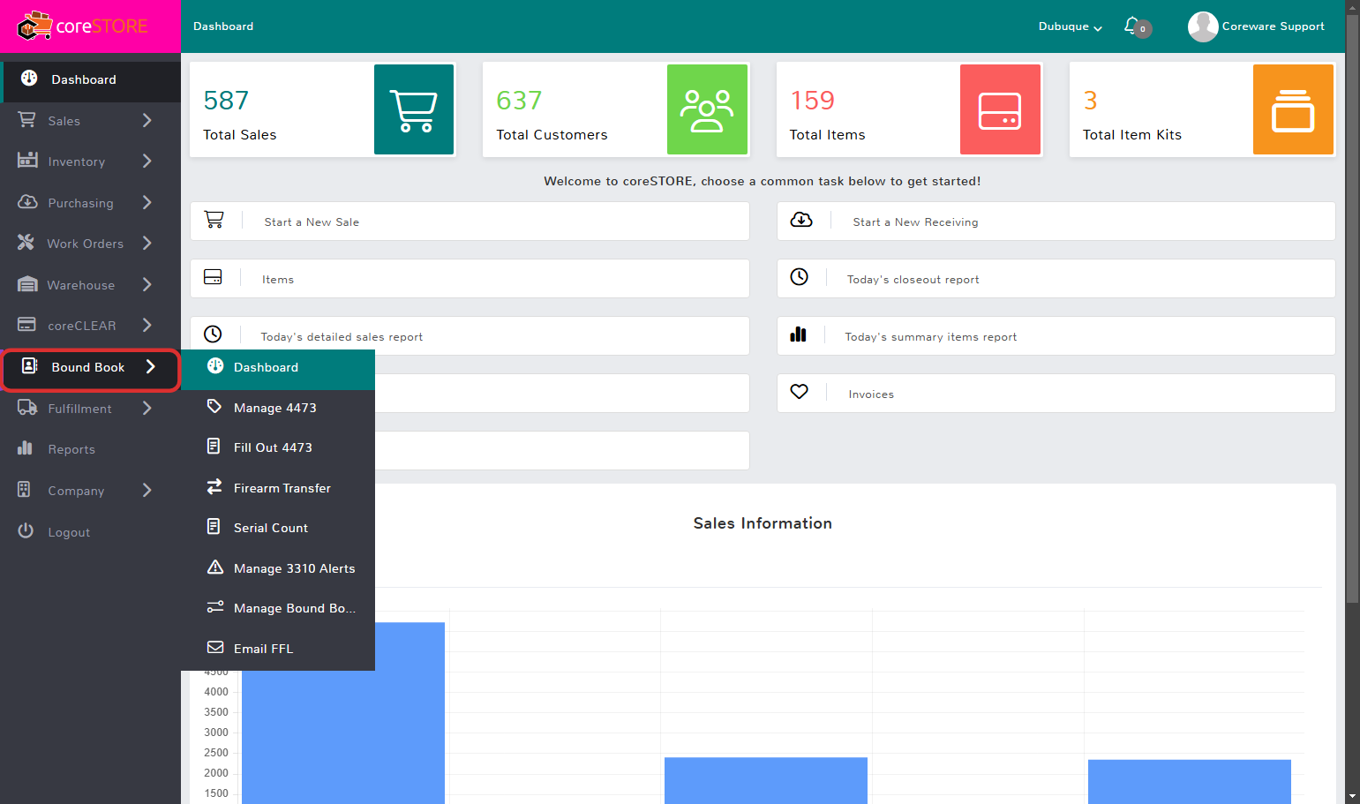Click the teal Total Sales cart icon
1360x804 pixels.
pyautogui.click(x=414, y=109)
